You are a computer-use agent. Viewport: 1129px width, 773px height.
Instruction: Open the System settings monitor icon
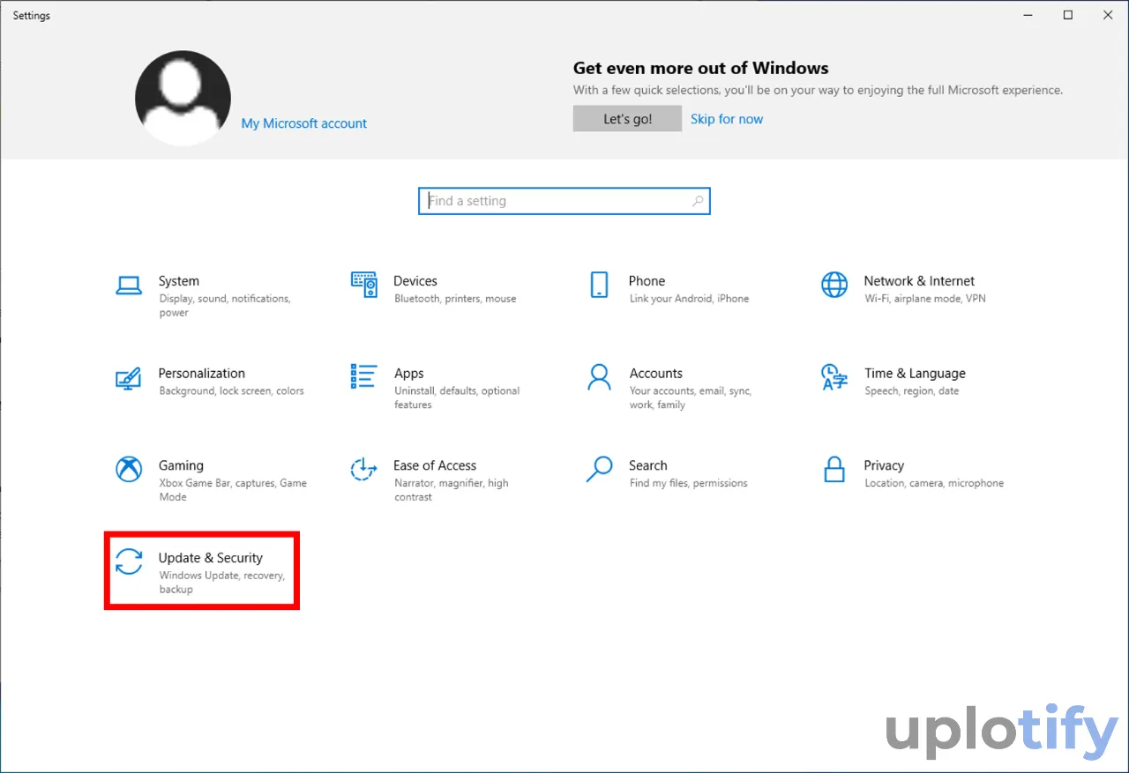129,285
